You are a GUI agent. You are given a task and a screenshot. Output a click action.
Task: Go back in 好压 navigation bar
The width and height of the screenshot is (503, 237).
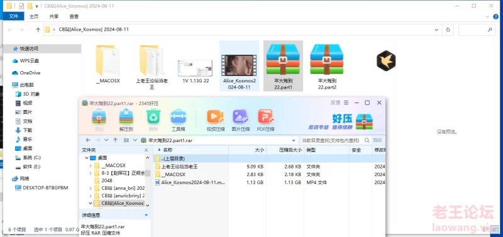coord(88,140)
